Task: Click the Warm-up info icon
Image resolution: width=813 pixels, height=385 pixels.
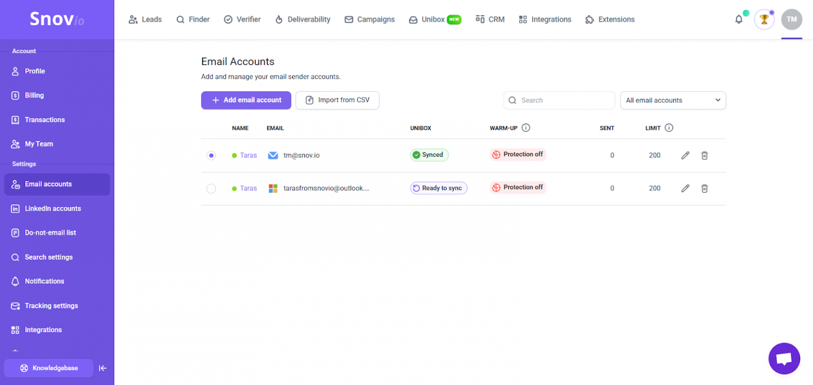Action: [526, 128]
